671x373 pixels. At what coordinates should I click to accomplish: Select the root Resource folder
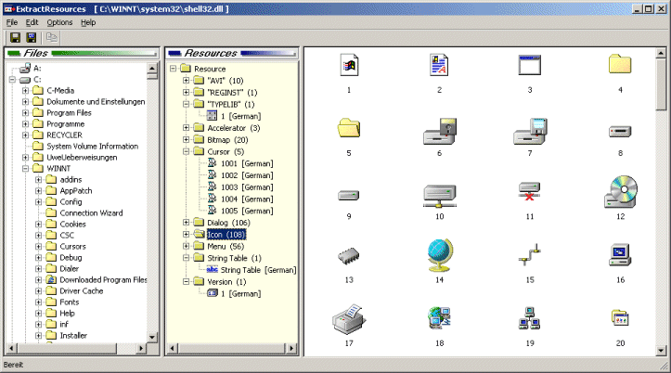[210, 69]
